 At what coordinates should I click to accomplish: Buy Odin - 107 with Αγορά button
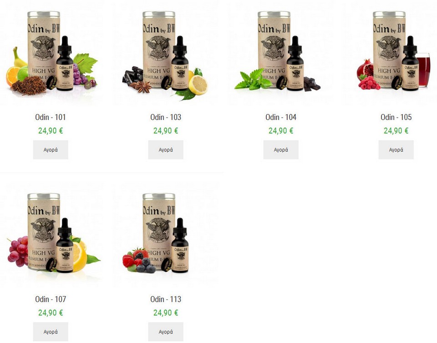51,332
